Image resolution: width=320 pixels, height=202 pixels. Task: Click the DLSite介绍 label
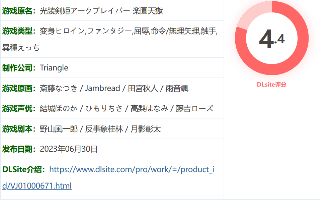pos(23,169)
